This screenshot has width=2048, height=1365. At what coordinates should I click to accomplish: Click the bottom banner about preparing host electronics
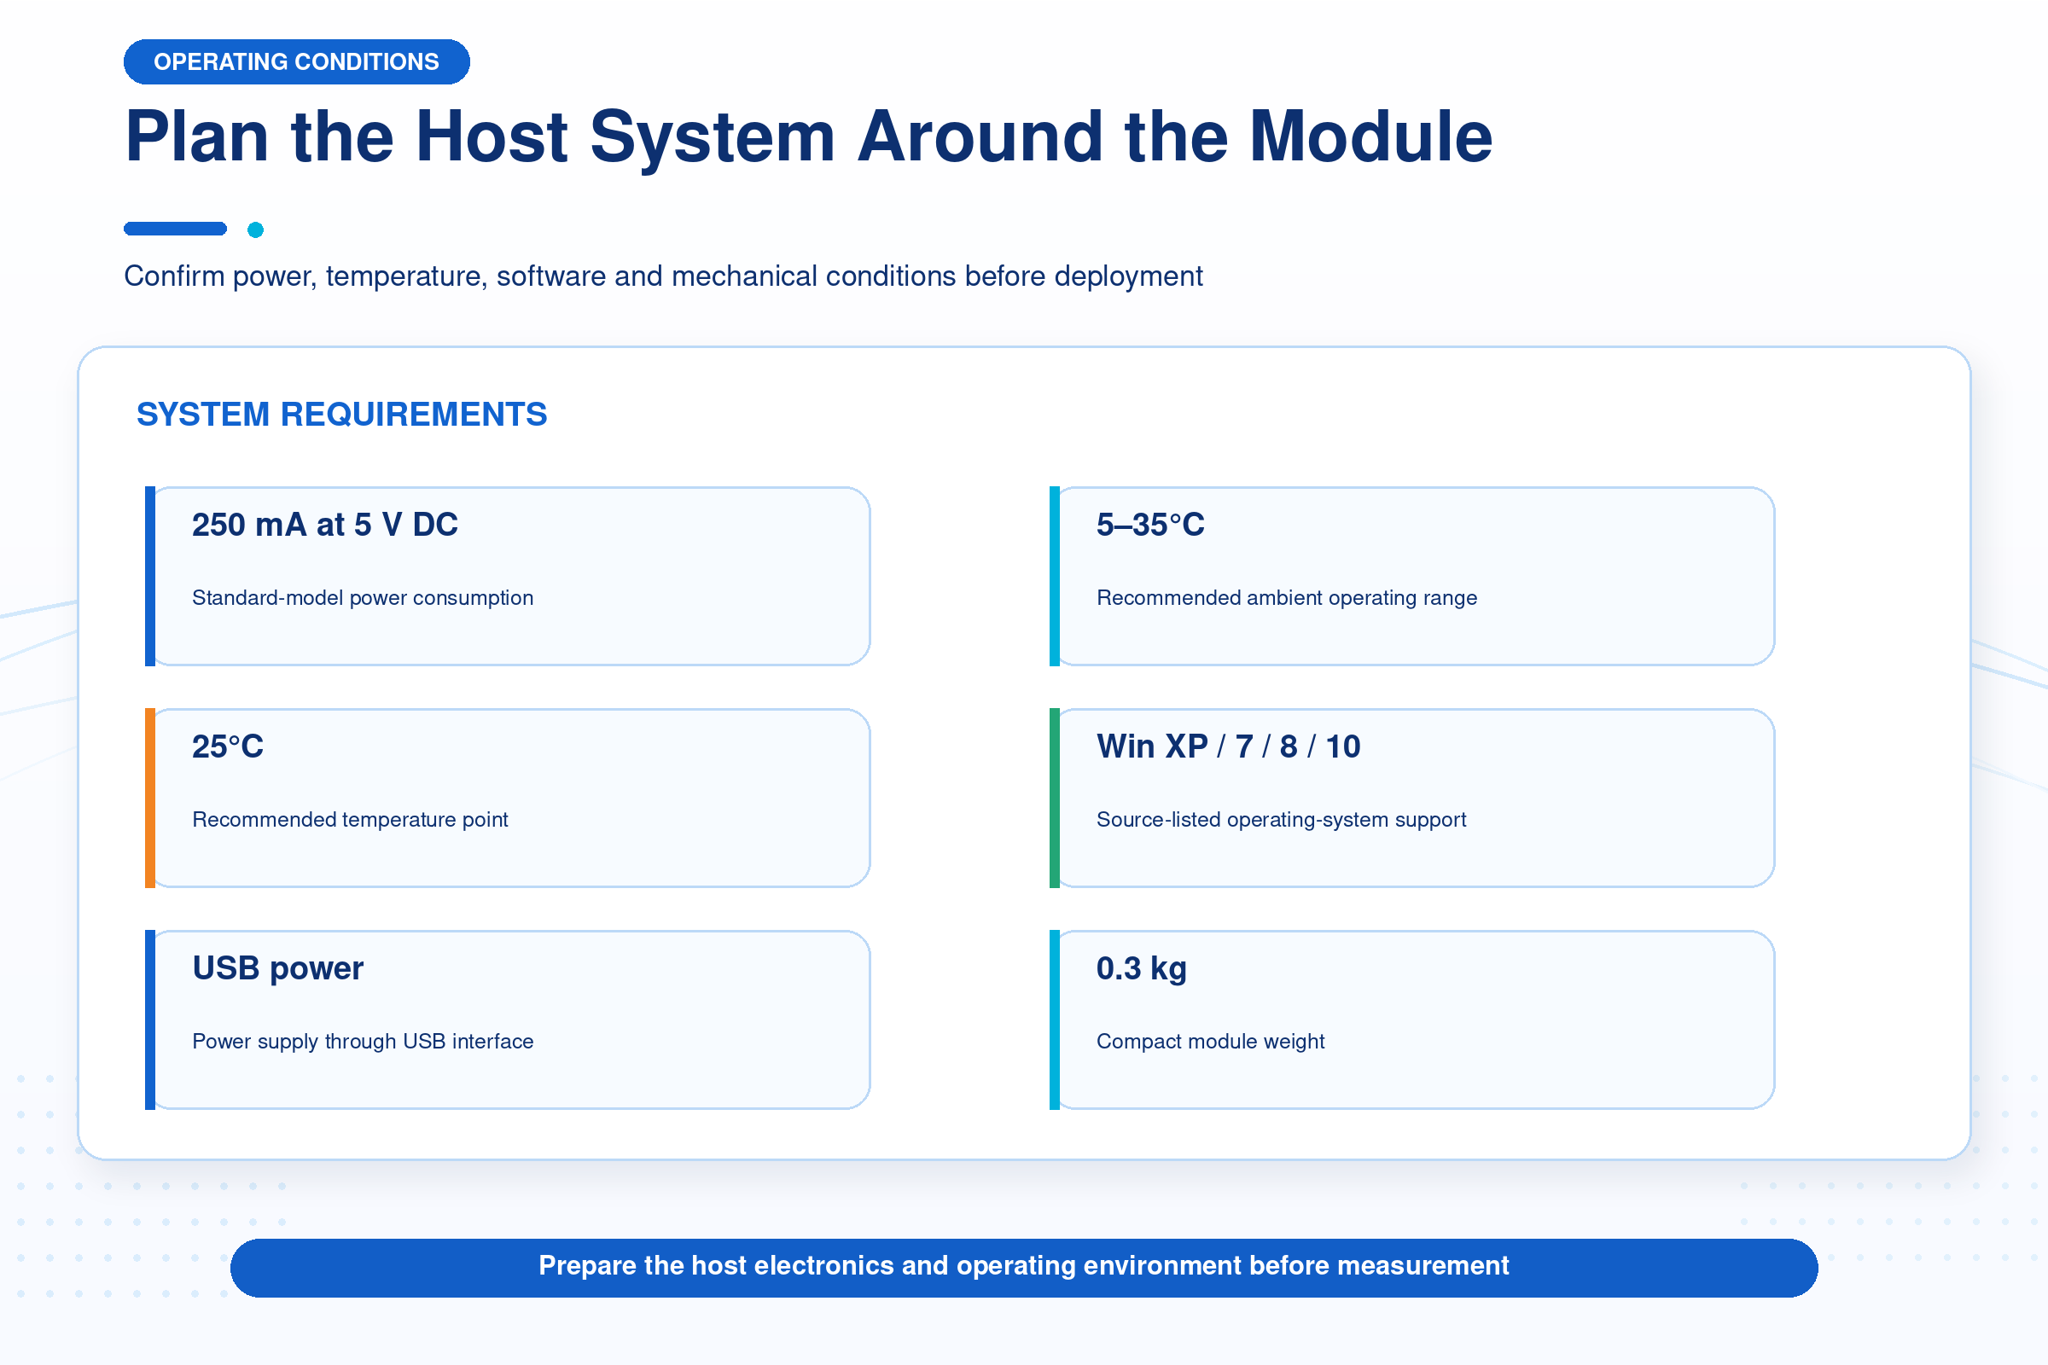click(1024, 1268)
